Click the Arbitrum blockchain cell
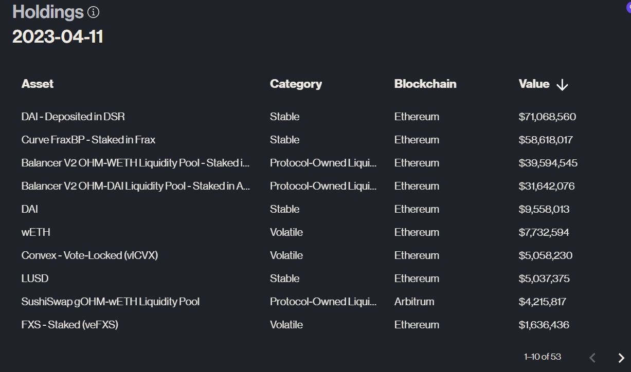Image resolution: width=631 pixels, height=372 pixels. [414, 302]
